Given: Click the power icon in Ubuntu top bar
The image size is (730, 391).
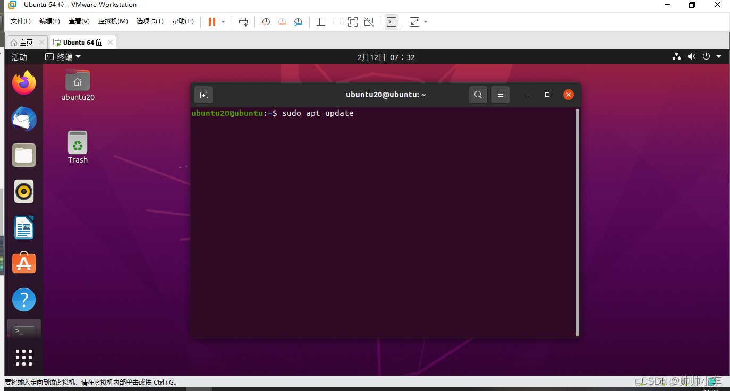Looking at the screenshot, I should click(706, 57).
